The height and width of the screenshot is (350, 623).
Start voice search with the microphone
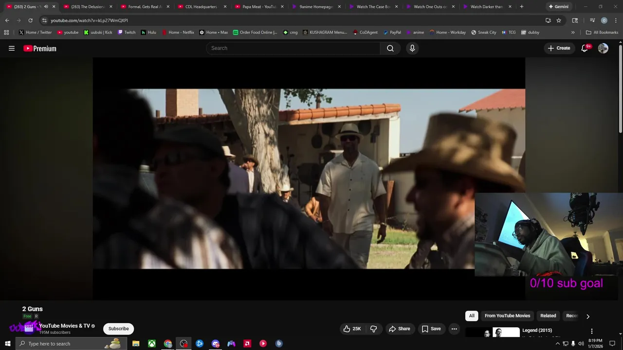click(x=412, y=48)
